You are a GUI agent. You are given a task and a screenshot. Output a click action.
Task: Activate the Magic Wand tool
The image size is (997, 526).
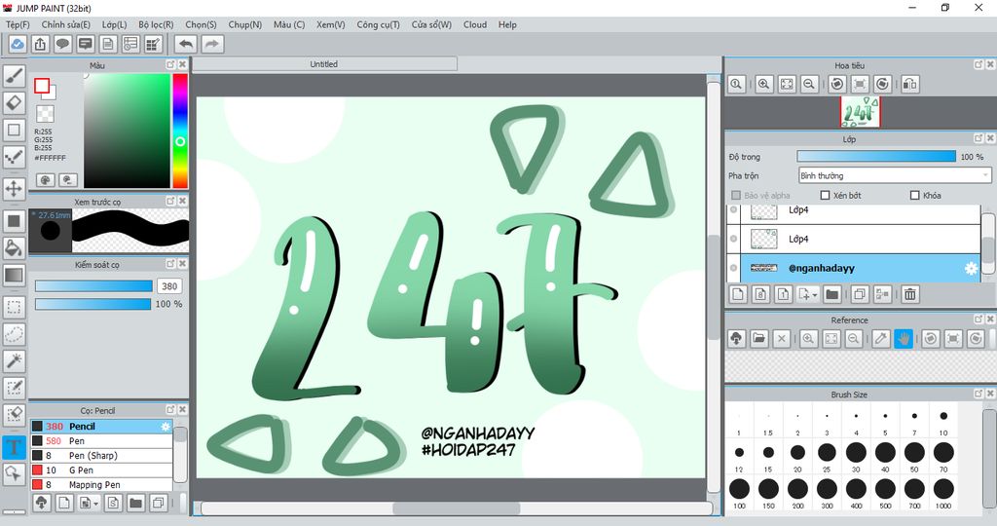point(14,361)
